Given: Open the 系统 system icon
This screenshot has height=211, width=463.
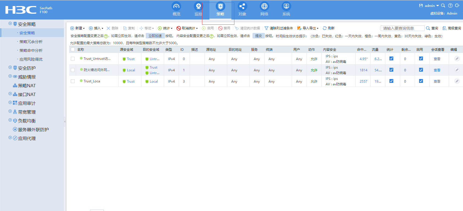Looking at the screenshot, I should (x=286, y=6).
